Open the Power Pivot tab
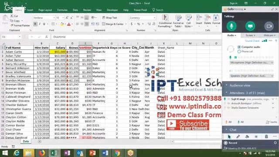Viewport: 279px width, 157px height. click(x=140, y=10)
